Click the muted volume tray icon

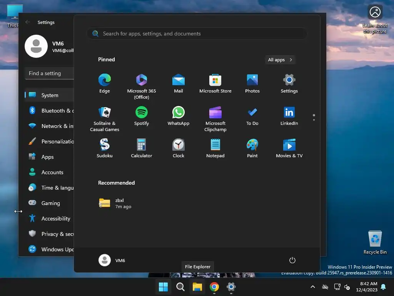point(347,287)
